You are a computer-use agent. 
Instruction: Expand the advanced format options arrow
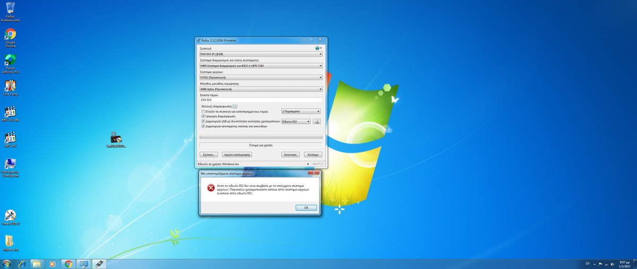coord(235,107)
